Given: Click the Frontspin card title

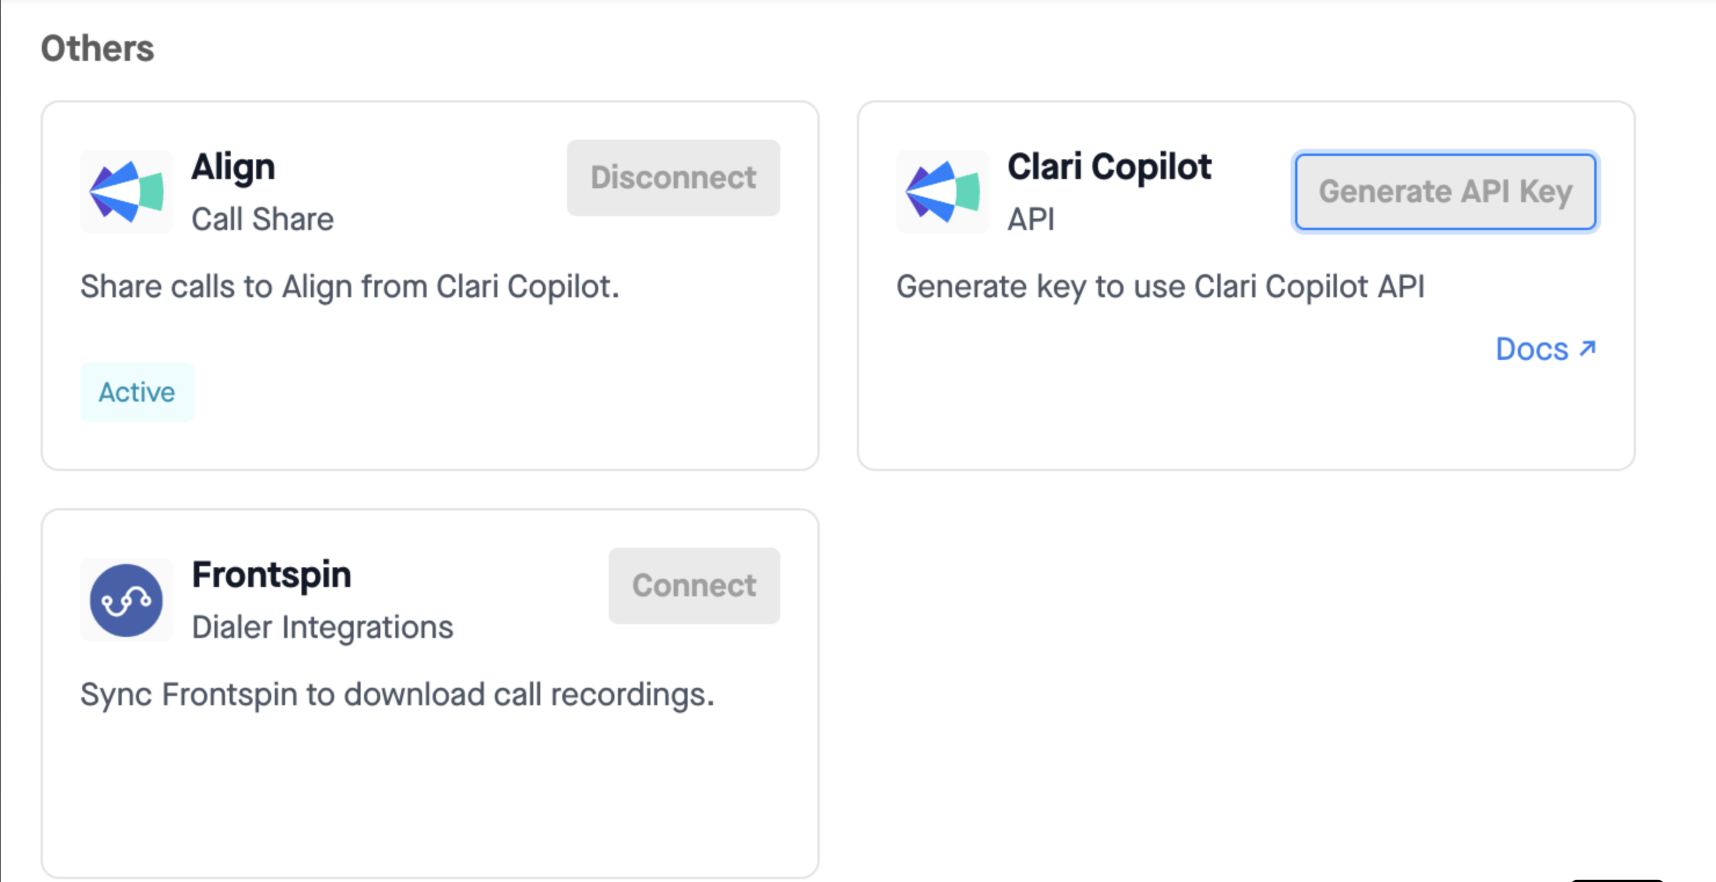Looking at the screenshot, I should pos(271,574).
